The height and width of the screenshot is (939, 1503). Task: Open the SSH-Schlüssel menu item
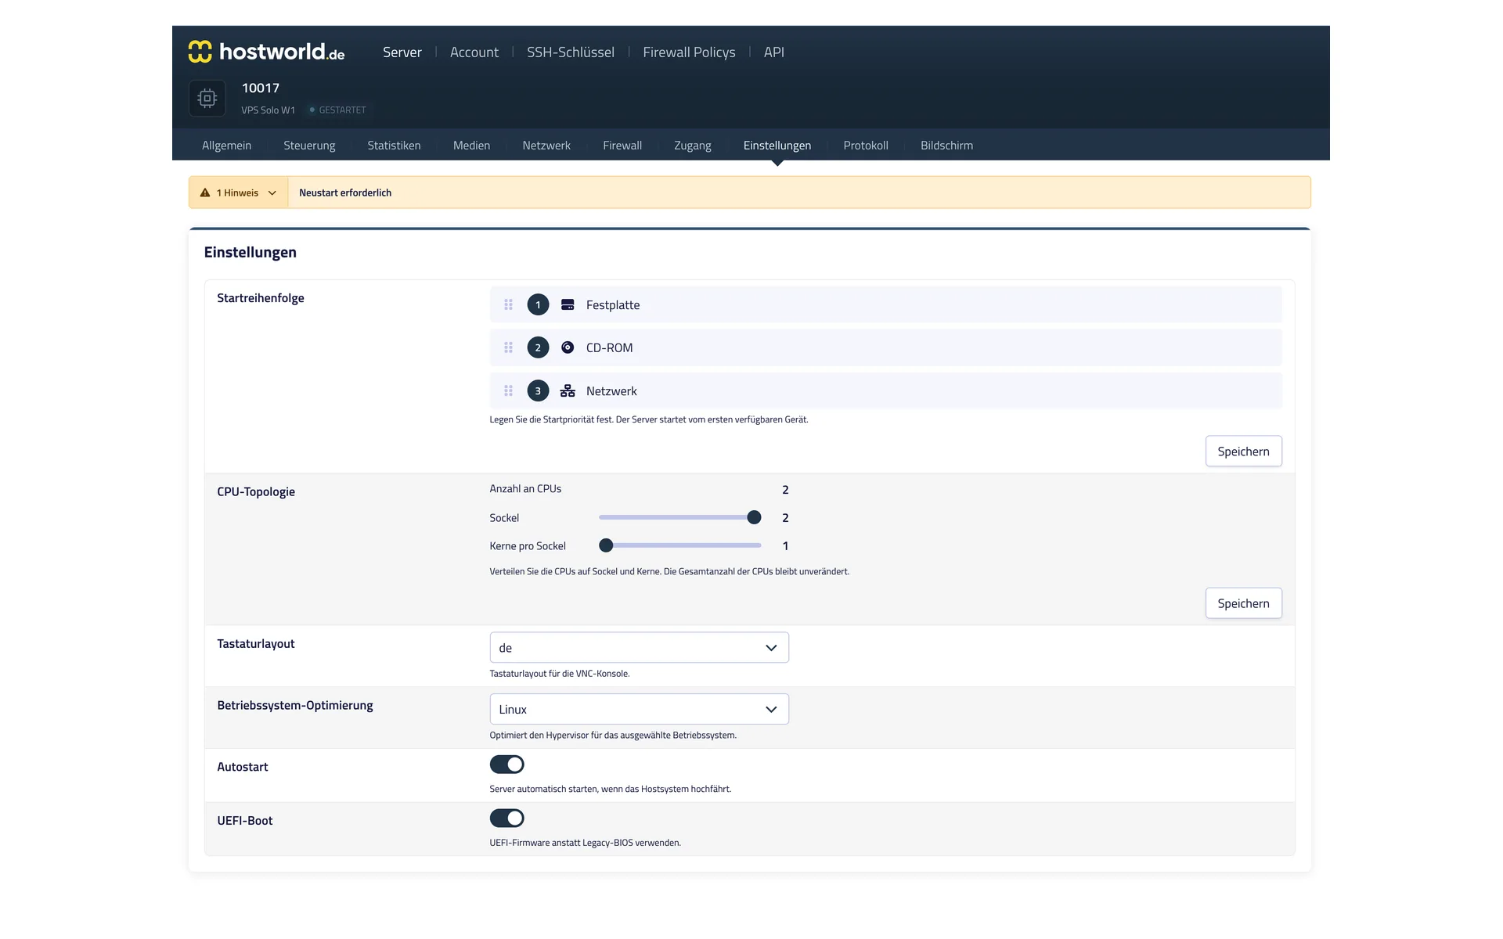pyautogui.click(x=570, y=52)
